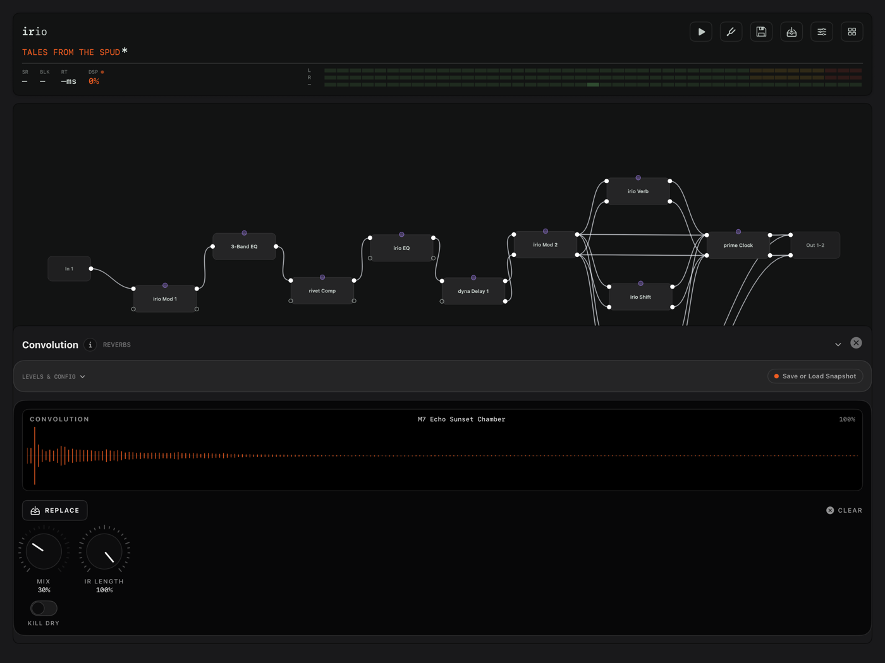Image resolution: width=885 pixels, height=663 pixels.
Task: Clear the loaded impulse response
Action: (844, 510)
